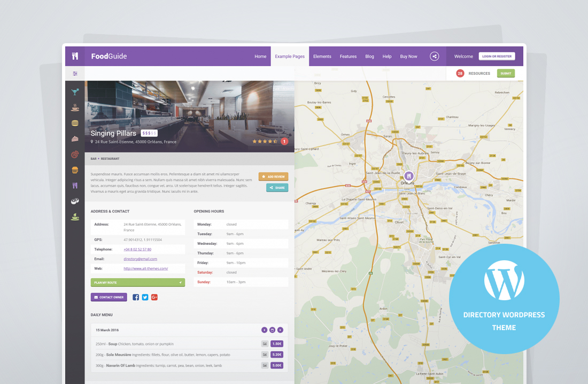View image icon for Navarin Of Lamb
Viewport: 588px width, 384px height.
coord(265,365)
